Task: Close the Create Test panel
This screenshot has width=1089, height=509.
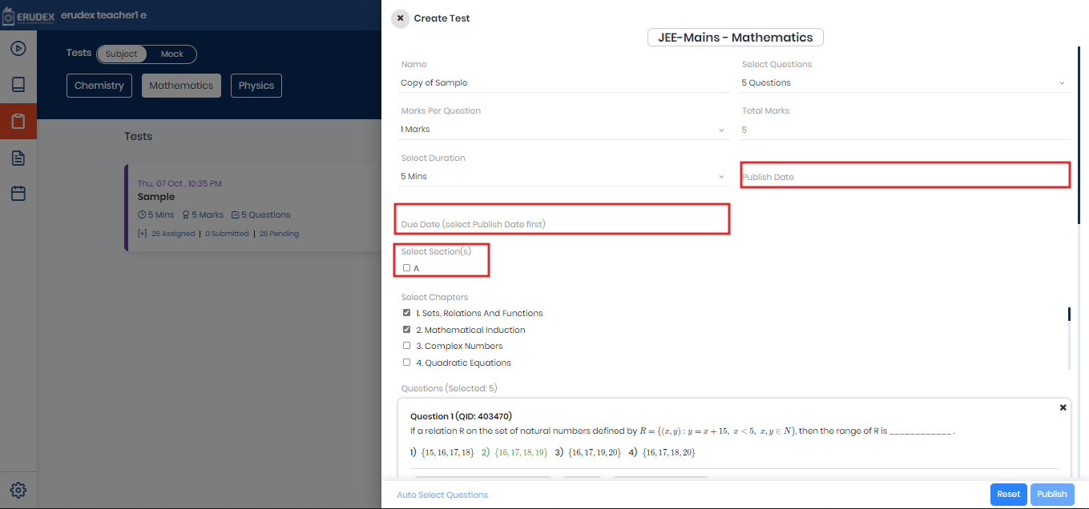Action: point(400,18)
